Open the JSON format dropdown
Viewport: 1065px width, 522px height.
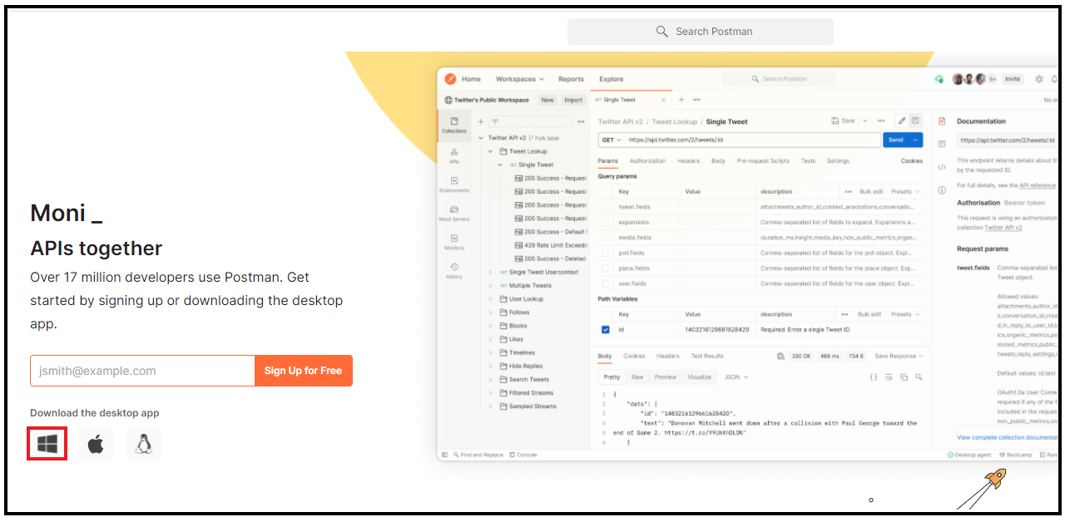(736, 377)
